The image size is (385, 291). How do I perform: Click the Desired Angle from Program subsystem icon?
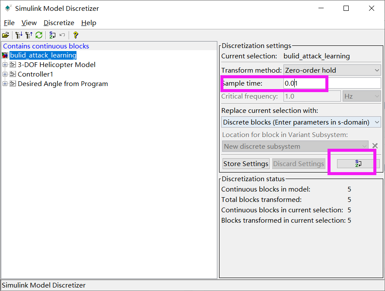pyautogui.click(x=13, y=83)
